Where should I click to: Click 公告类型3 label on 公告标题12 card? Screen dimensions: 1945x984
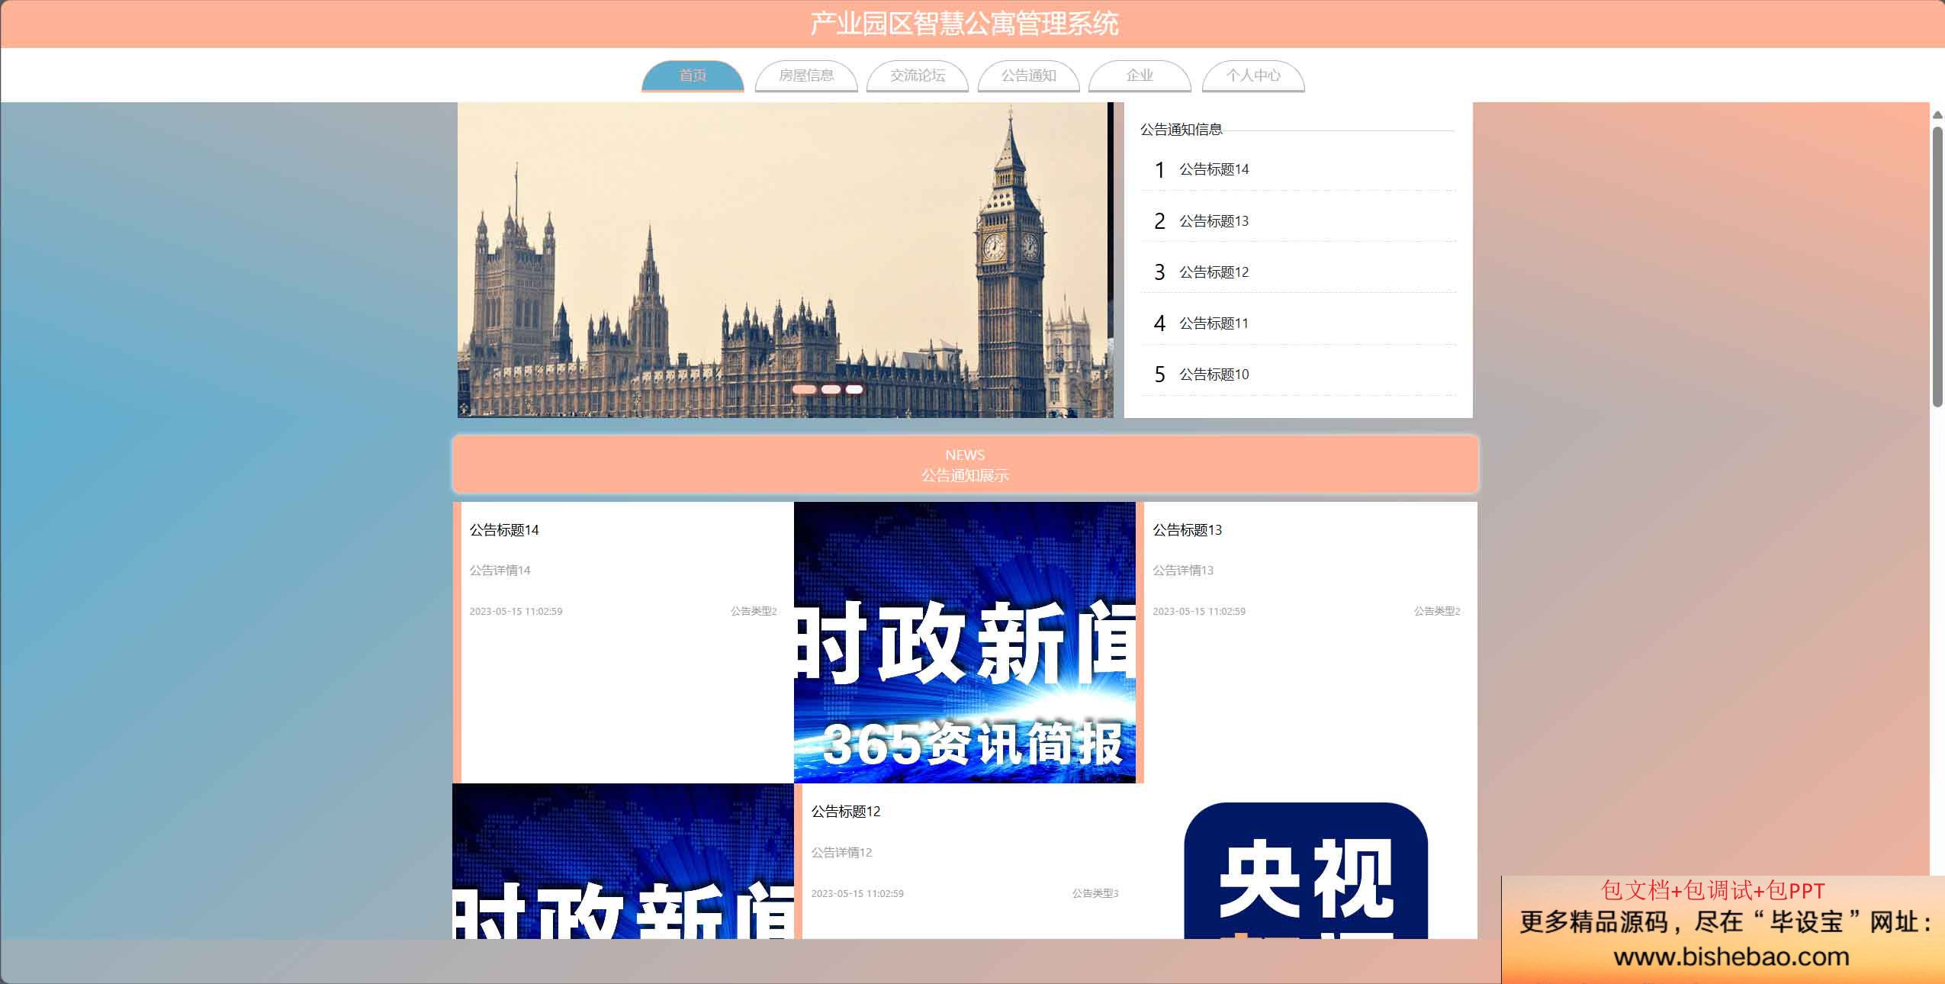click(x=1095, y=893)
